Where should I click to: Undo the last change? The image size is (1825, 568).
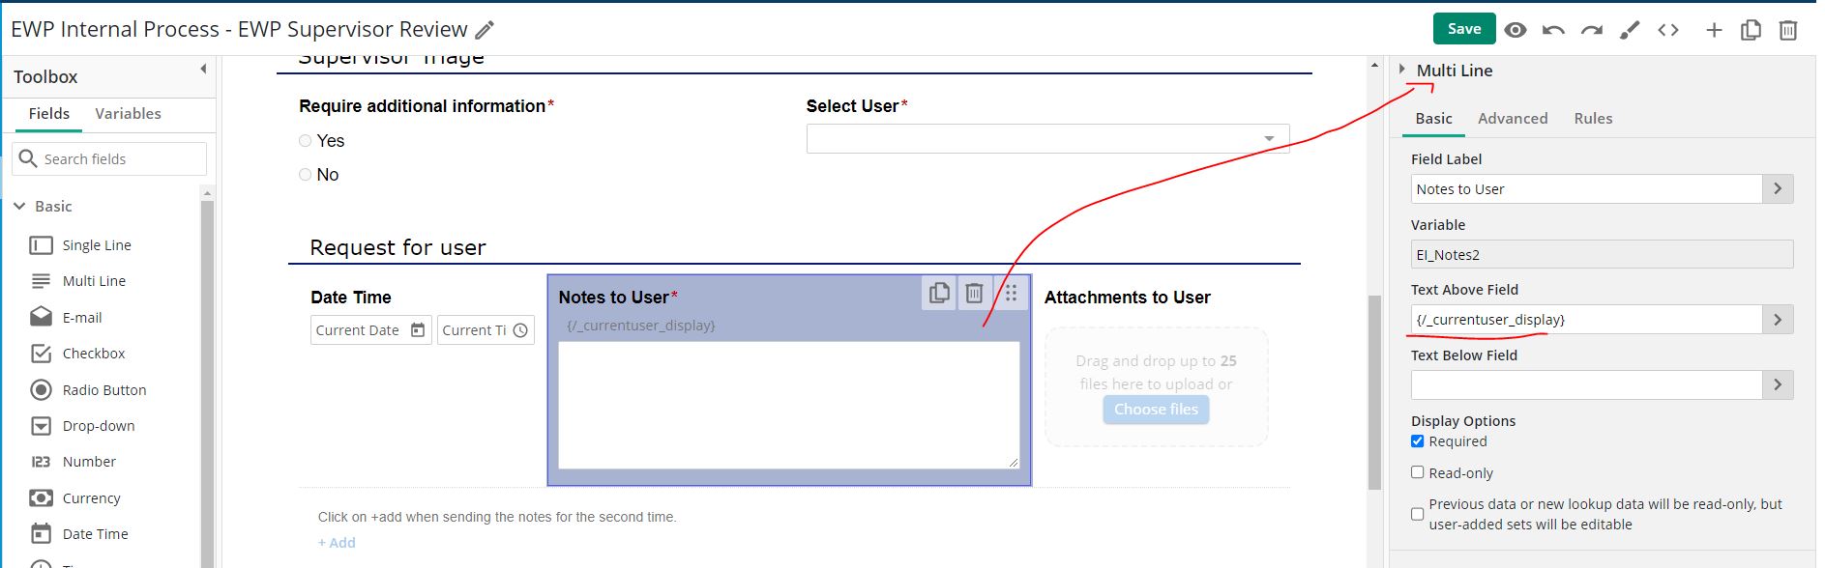click(x=1553, y=30)
